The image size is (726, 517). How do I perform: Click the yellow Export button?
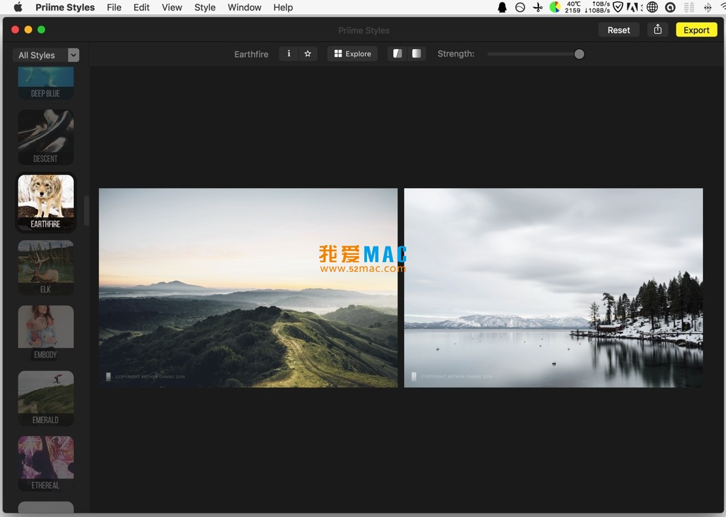point(697,30)
